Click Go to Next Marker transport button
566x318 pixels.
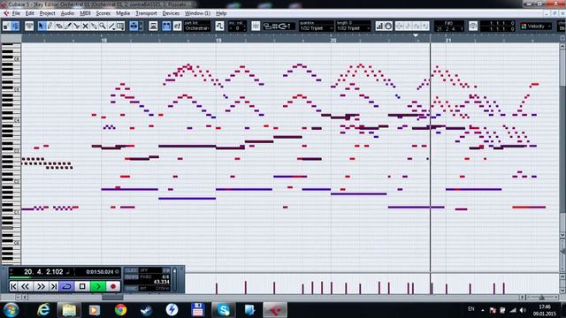click(x=54, y=286)
